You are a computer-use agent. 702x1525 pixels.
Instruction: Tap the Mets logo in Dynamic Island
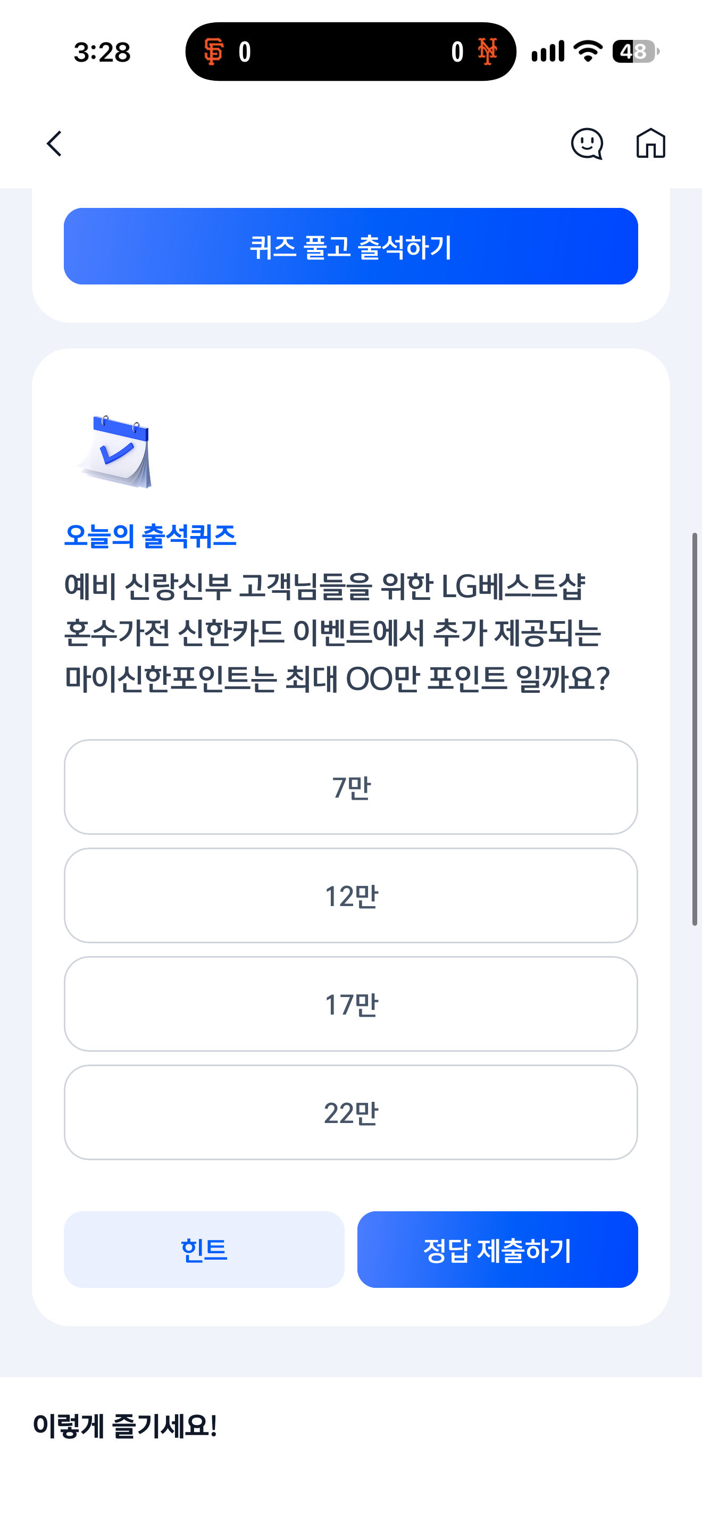488,52
